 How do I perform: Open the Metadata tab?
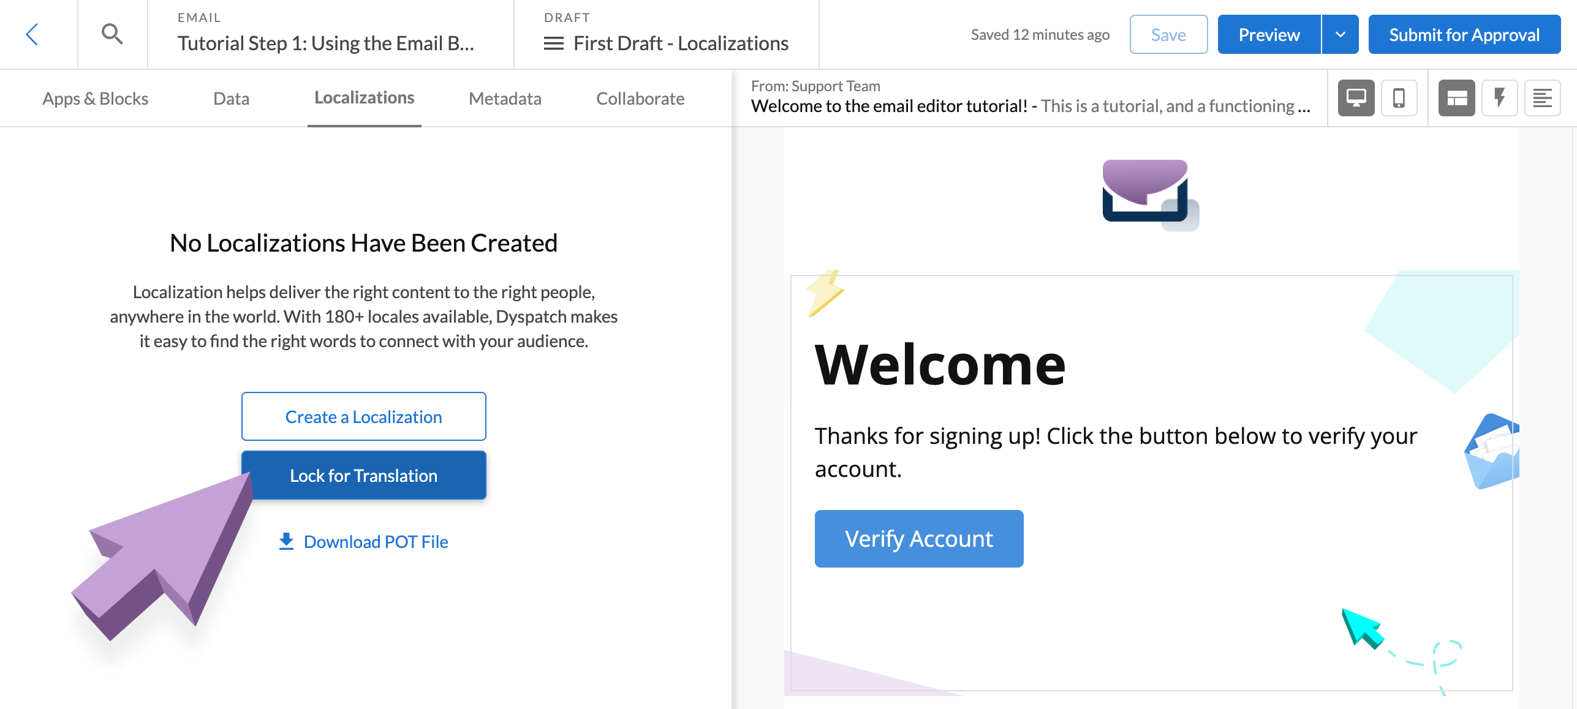pyautogui.click(x=505, y=99)
